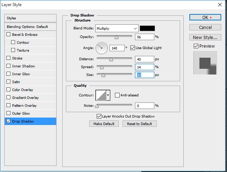Enable the Inner Glow checkbox

click(x=8, y=74)
